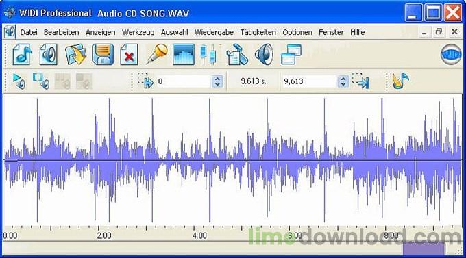Decrease the selection end value stepper
Screen dimensions: 466x258
coord(343,85)
